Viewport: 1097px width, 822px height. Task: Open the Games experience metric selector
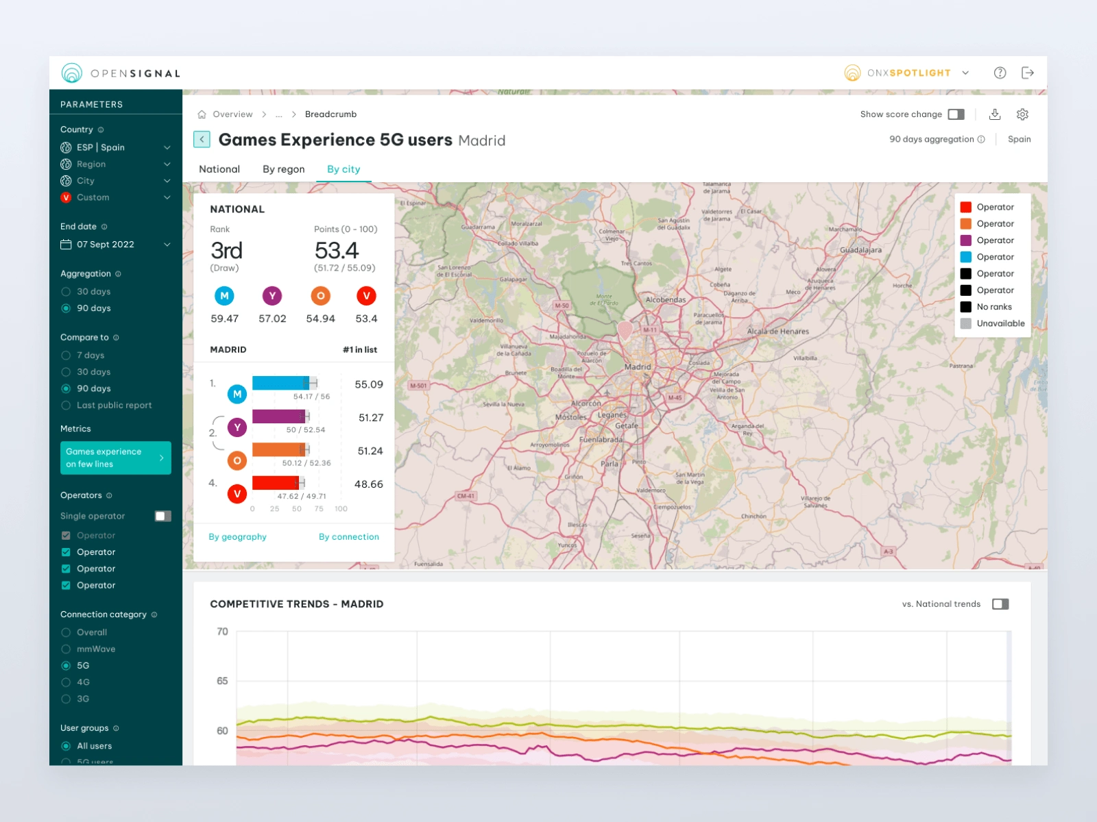[115, 458]
